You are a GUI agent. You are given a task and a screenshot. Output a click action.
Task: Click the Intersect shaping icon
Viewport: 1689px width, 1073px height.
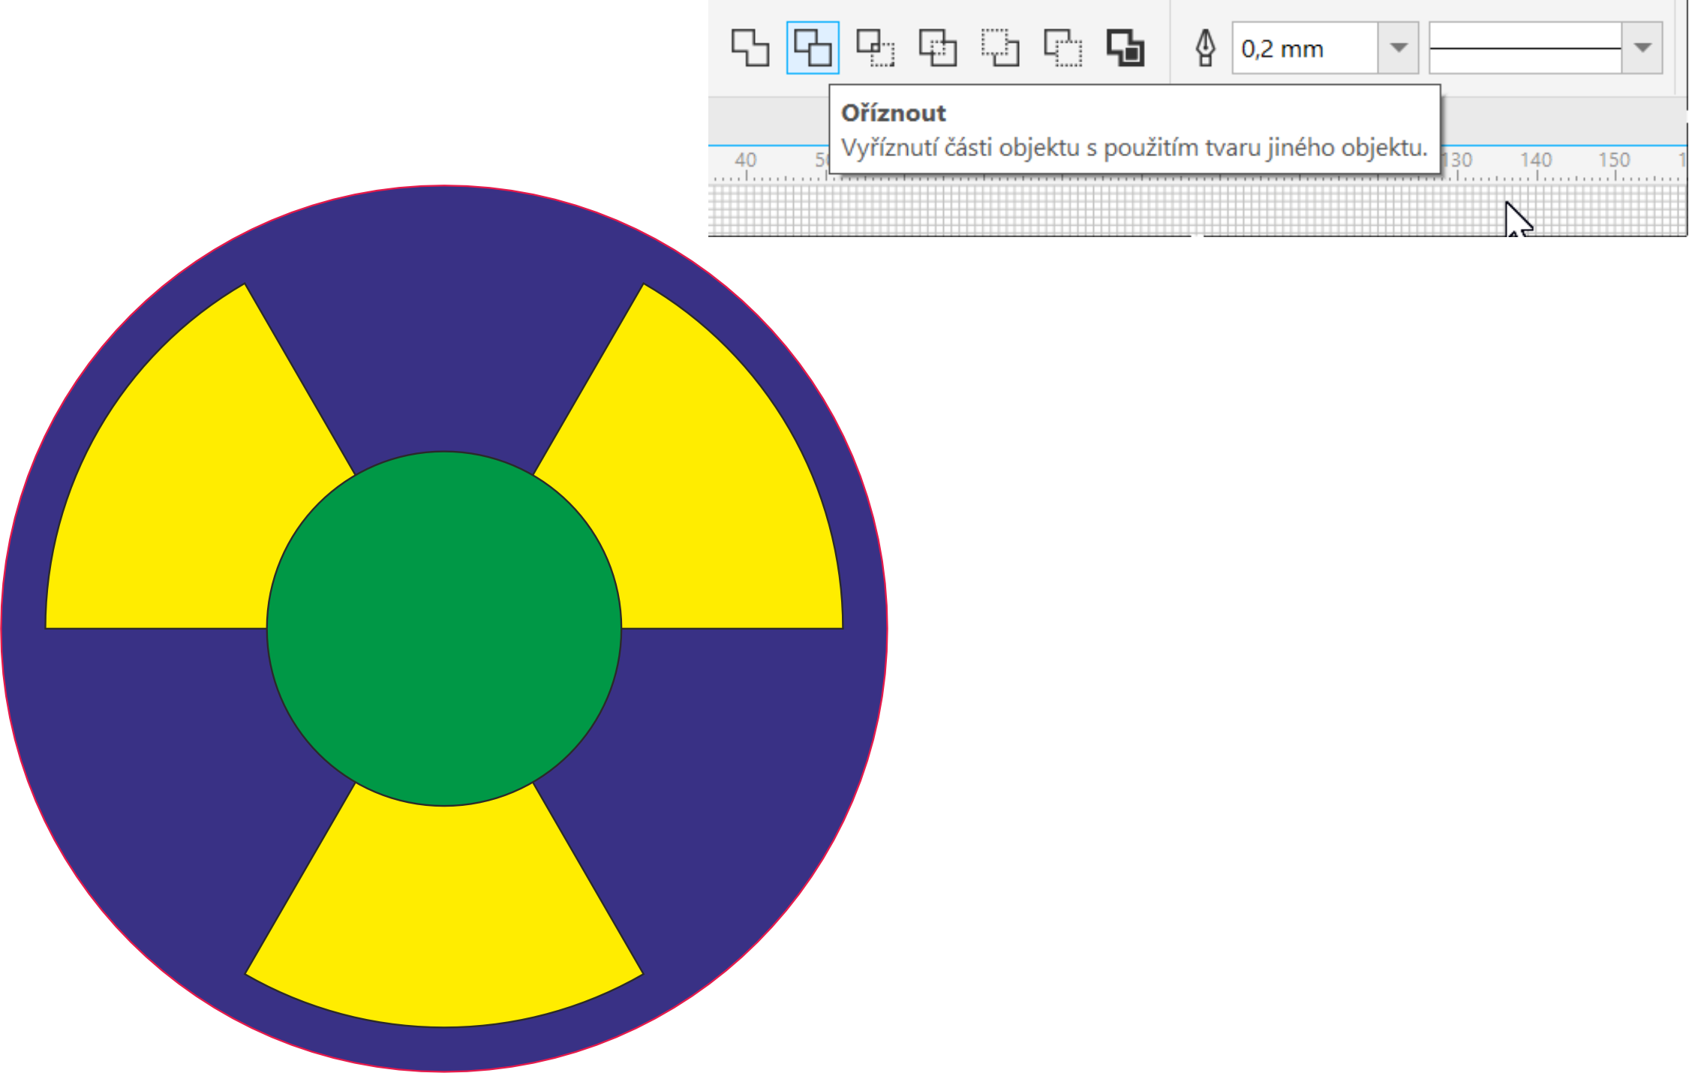pyautogui.click(x=875, y=48)
